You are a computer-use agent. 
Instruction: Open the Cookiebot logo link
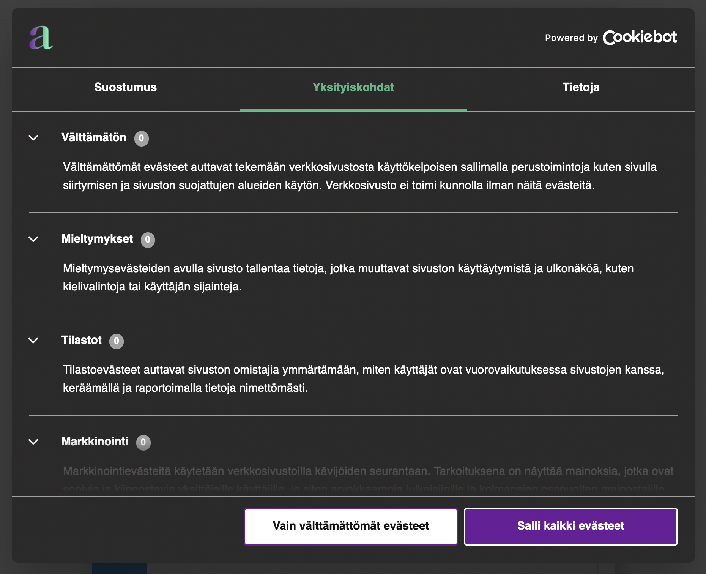point(639,38)
